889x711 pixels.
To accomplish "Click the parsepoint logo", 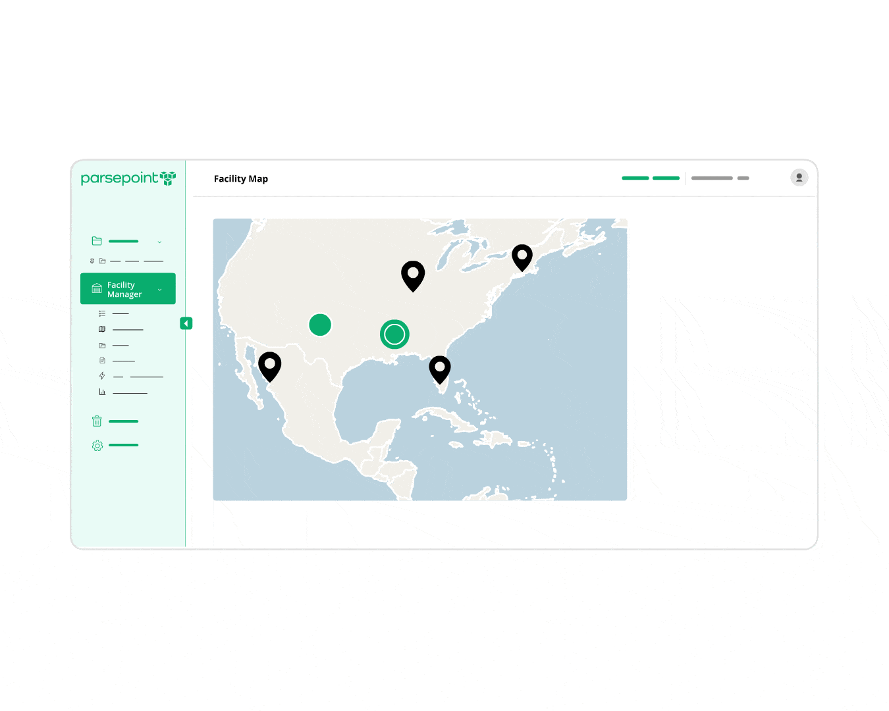I will pos(128,178).
